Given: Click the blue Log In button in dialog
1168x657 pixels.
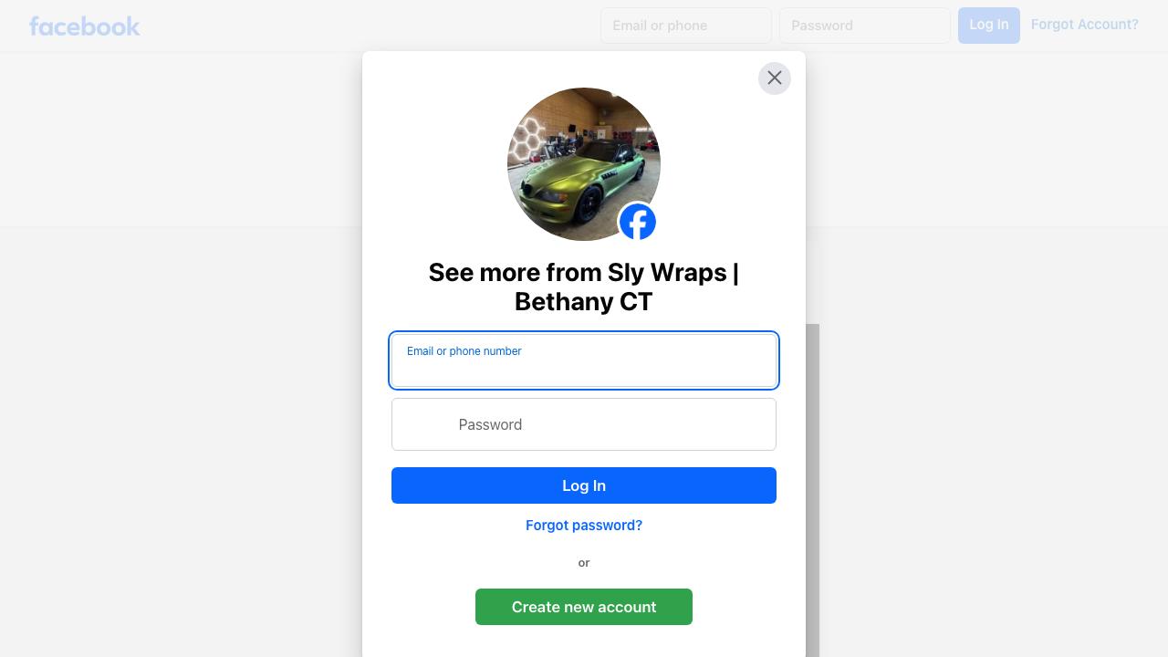Looking at the screenshot, I should coord(584,485).
